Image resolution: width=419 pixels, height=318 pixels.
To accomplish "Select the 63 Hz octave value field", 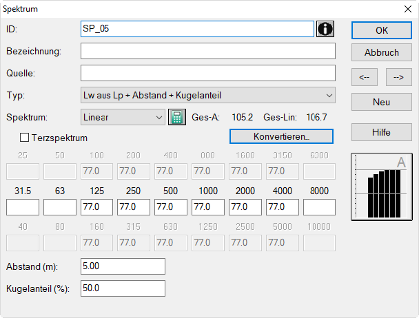I will pos(60,207).
